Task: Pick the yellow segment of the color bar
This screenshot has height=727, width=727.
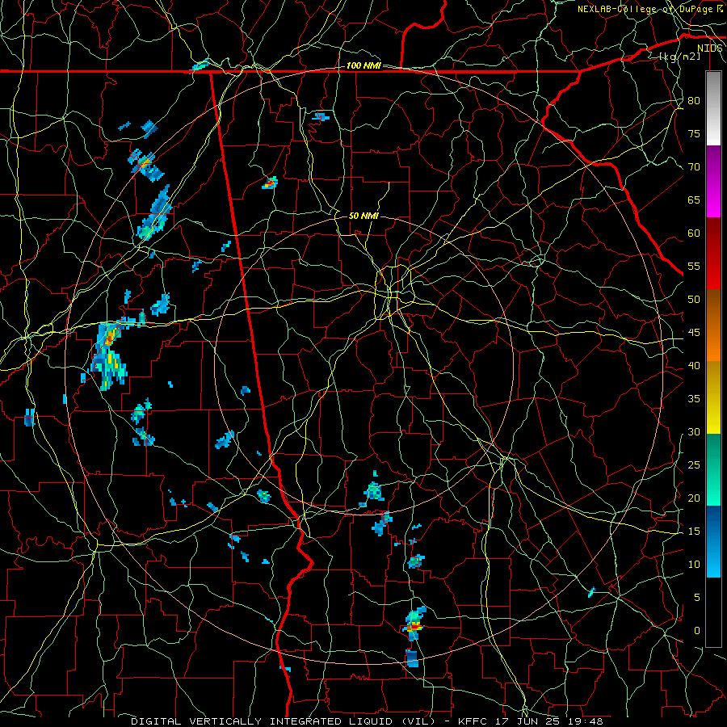Action: [x=713, y=397]
